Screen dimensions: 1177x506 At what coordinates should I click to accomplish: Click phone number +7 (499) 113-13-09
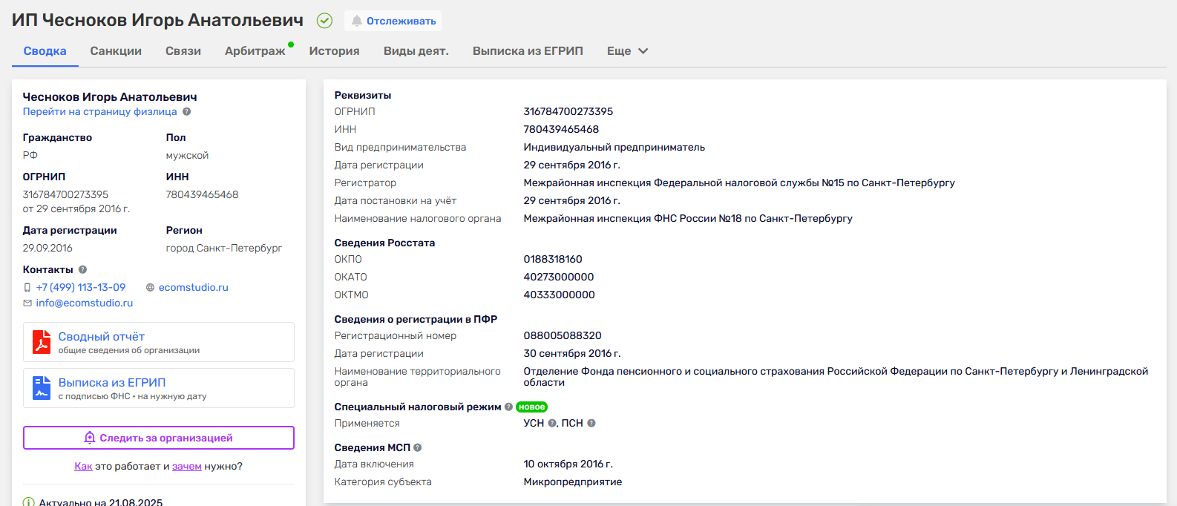81,288
